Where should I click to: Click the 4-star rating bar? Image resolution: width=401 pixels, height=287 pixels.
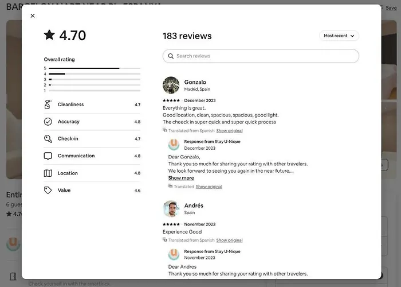pos(95,74)
